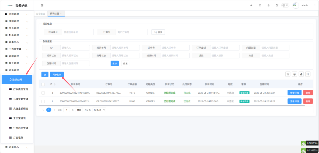Expand the 会员管理 menu

click(17, 28)
